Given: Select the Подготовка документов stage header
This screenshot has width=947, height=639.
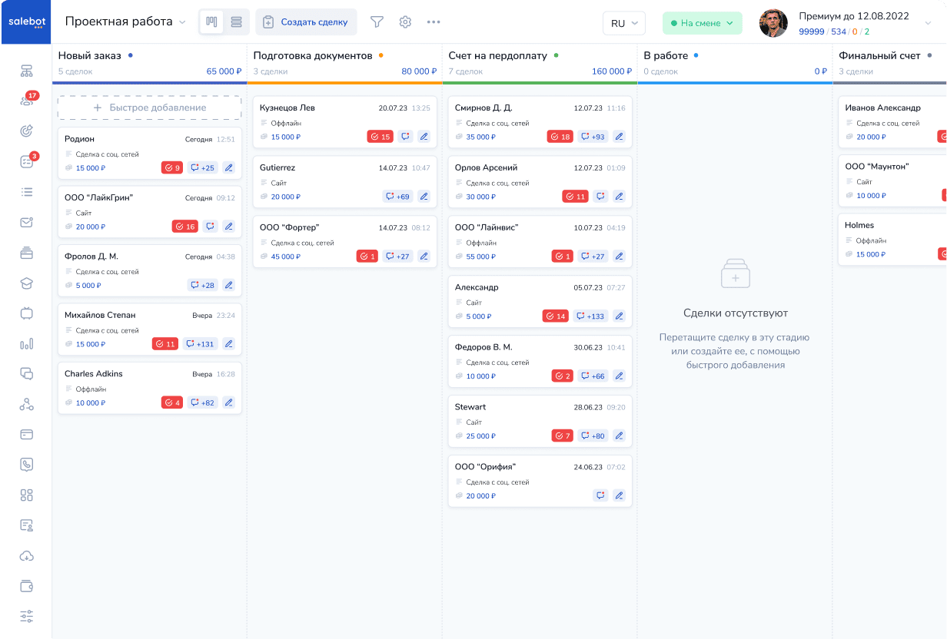Looking at the screenshot, I should point(313,55).
